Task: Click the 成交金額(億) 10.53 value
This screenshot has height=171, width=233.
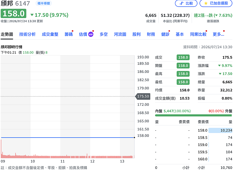Action: pos(185,98)
